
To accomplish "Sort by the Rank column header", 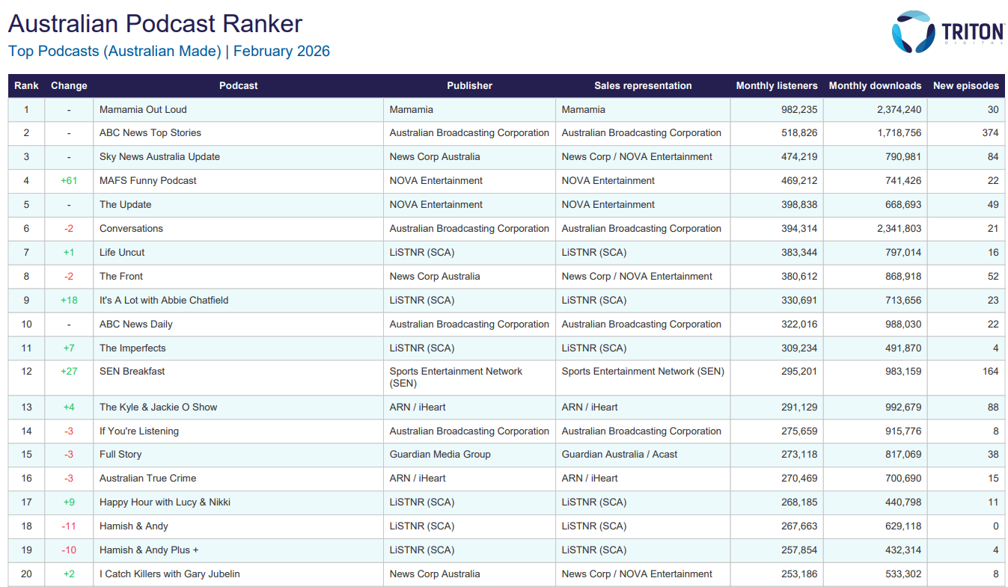I will tap(26, 86).
